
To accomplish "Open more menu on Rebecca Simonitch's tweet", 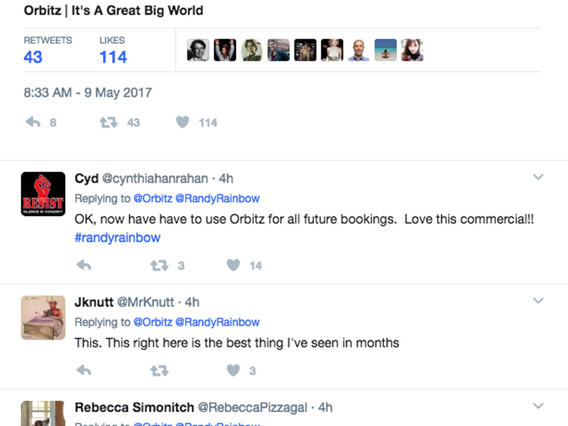I will [x=538, y=406].
